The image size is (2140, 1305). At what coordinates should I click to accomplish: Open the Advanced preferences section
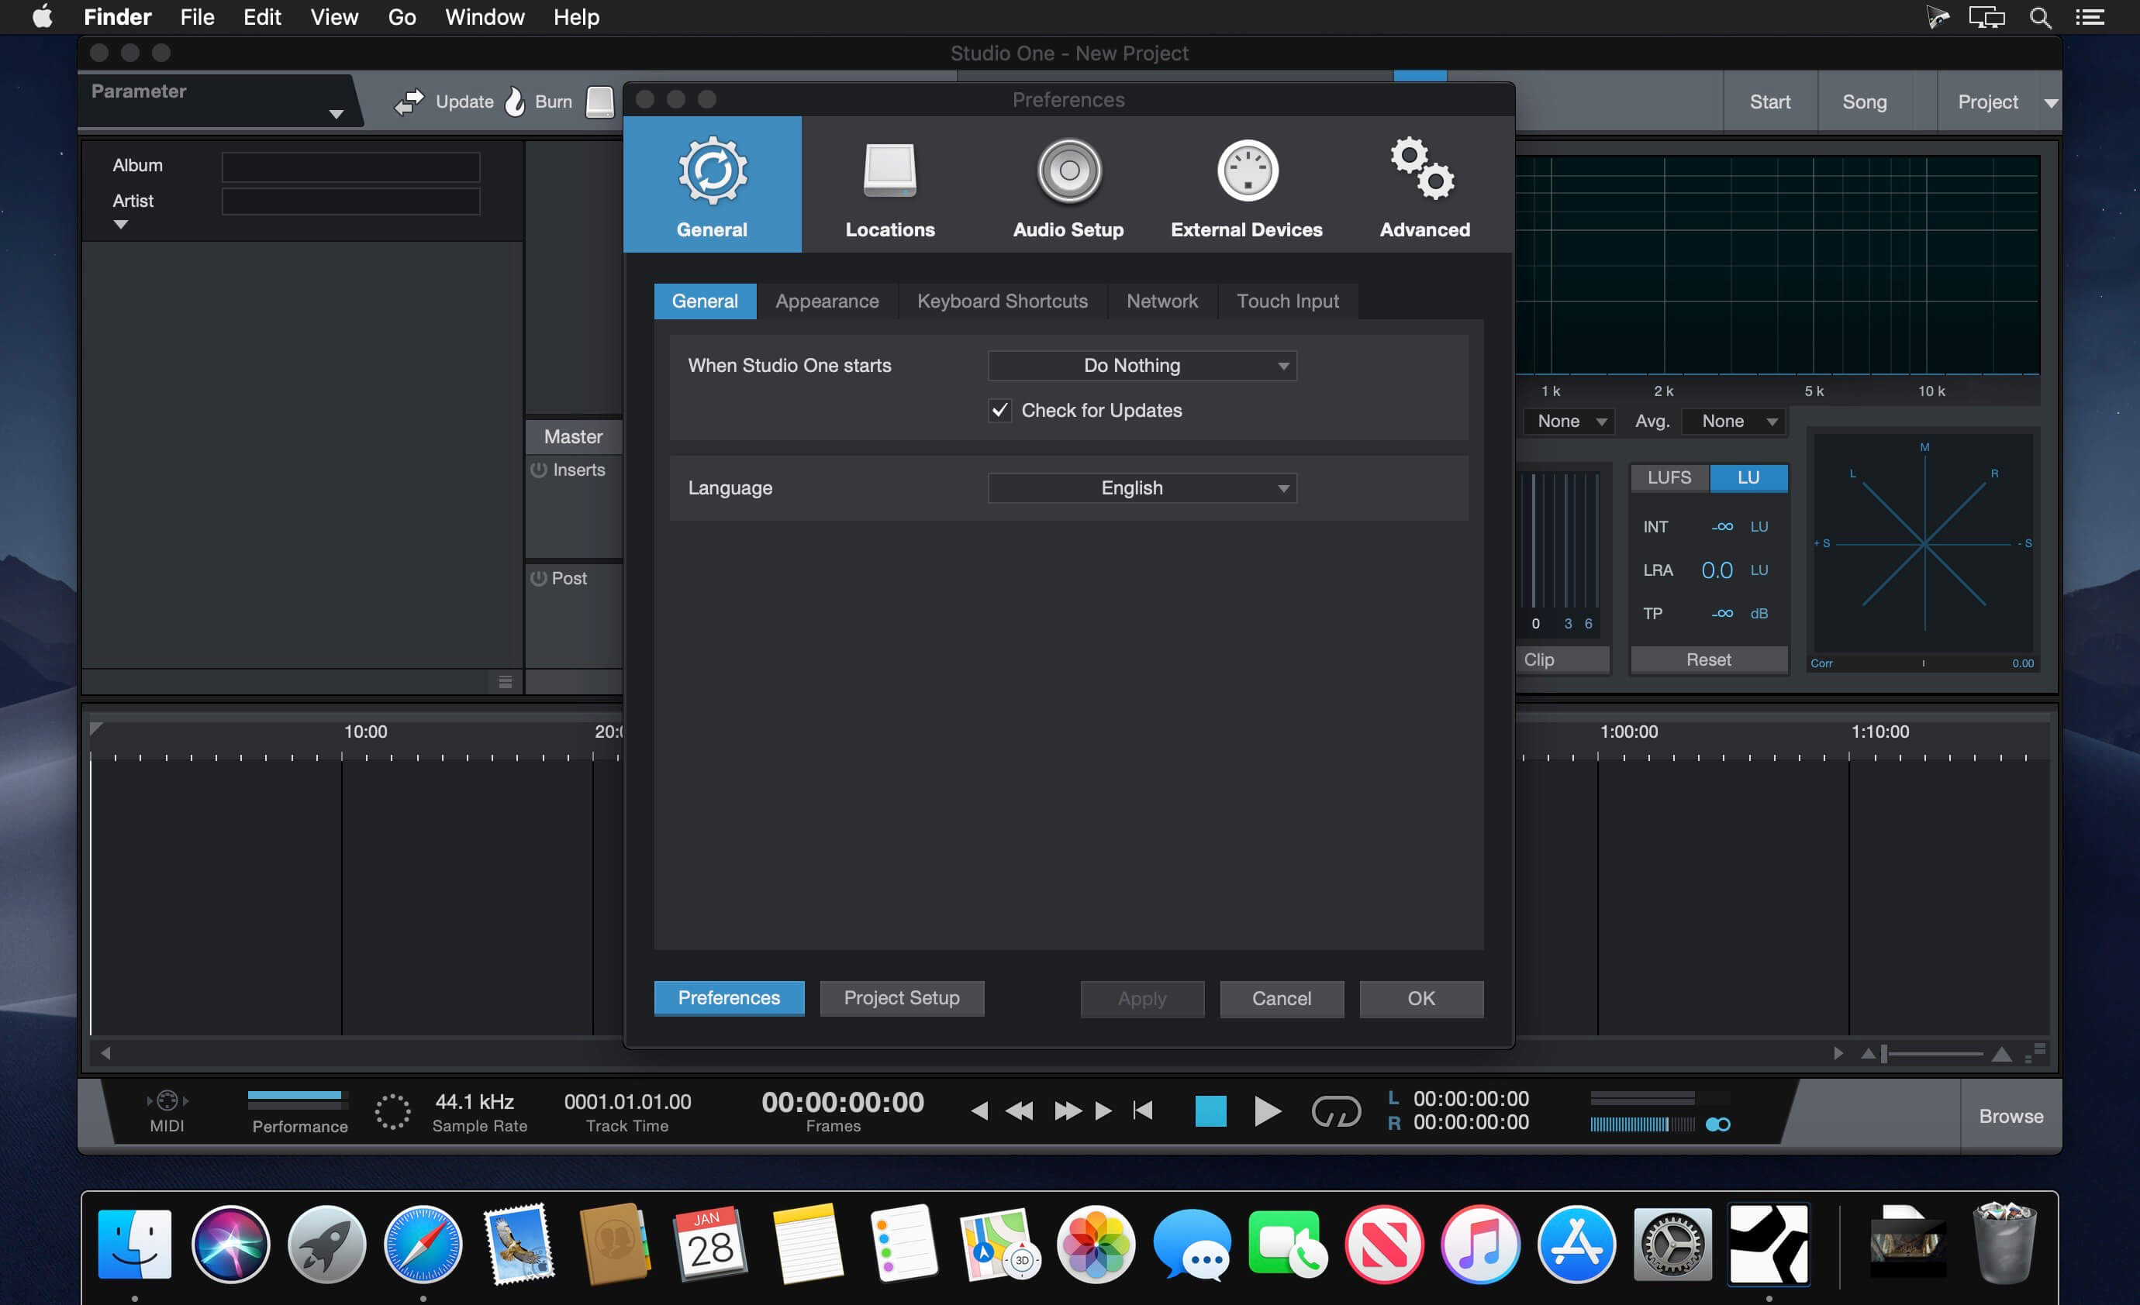pyautogui.click(x=1424, y=185)
